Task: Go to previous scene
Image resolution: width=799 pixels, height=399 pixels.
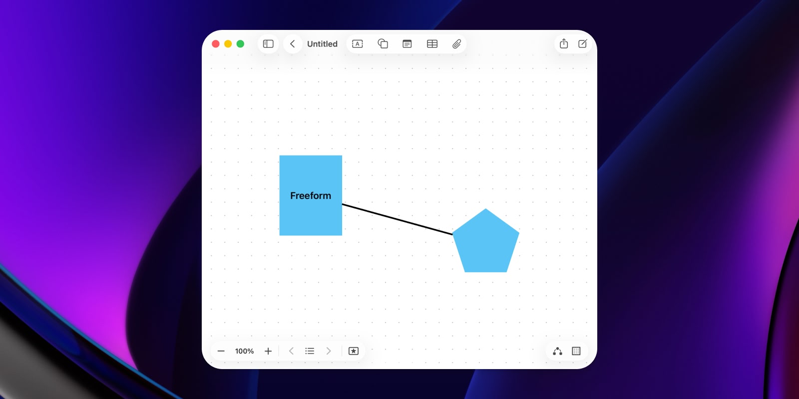Action: pyautogui.click(x=291, y=351)
